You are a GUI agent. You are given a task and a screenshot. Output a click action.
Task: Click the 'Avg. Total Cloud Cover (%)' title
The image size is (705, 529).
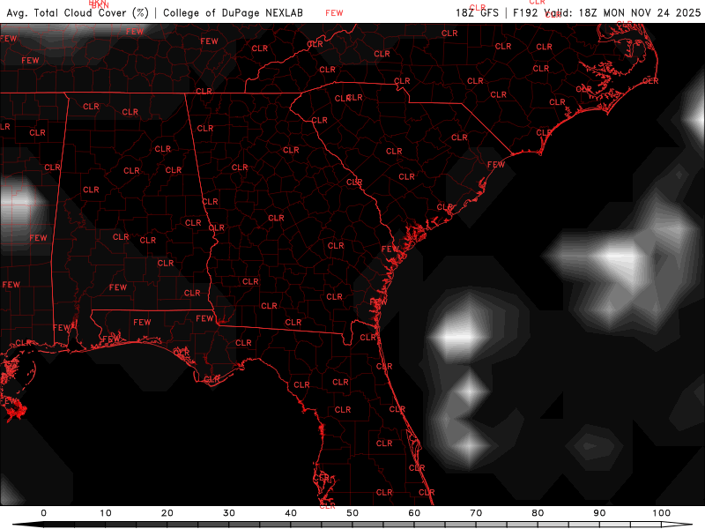pyautogui.click(x=78, y=13)
